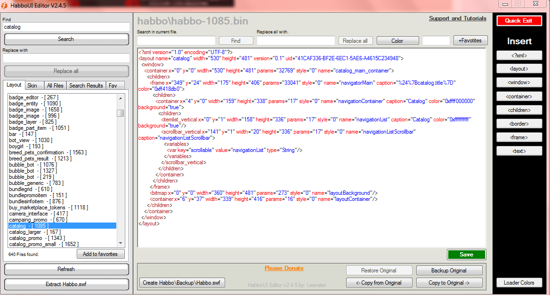The width and height of the screenshot is (550, 295).
Task: Insert a <layout> tag
Action: (519, 69)
